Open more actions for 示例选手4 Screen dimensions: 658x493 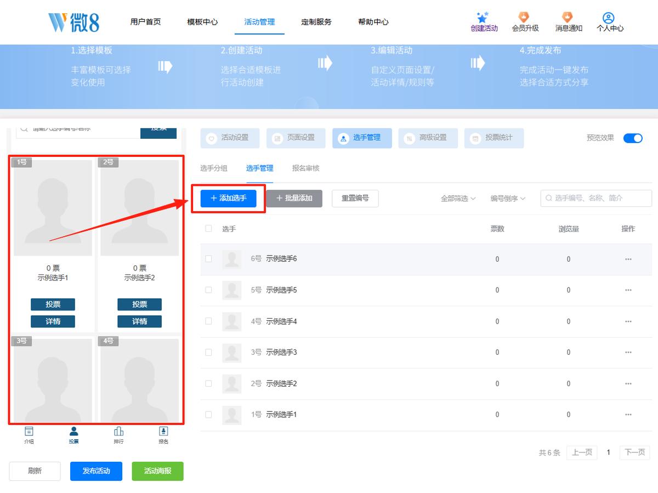click(x=628, y=321)
